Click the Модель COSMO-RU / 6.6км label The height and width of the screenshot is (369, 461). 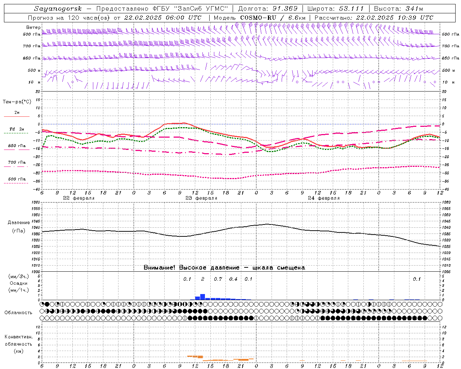click(260, 18)
